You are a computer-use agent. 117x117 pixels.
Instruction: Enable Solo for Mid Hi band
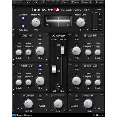40,35
